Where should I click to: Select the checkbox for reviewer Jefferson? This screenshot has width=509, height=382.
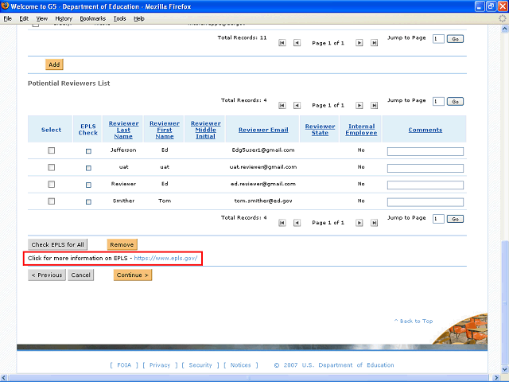point(52,150)
